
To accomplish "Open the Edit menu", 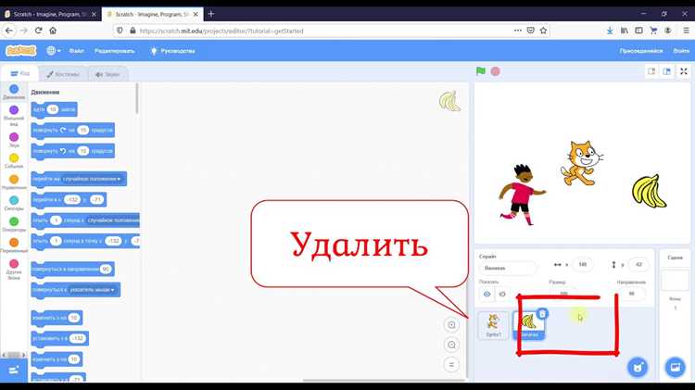I will [114, 51].
